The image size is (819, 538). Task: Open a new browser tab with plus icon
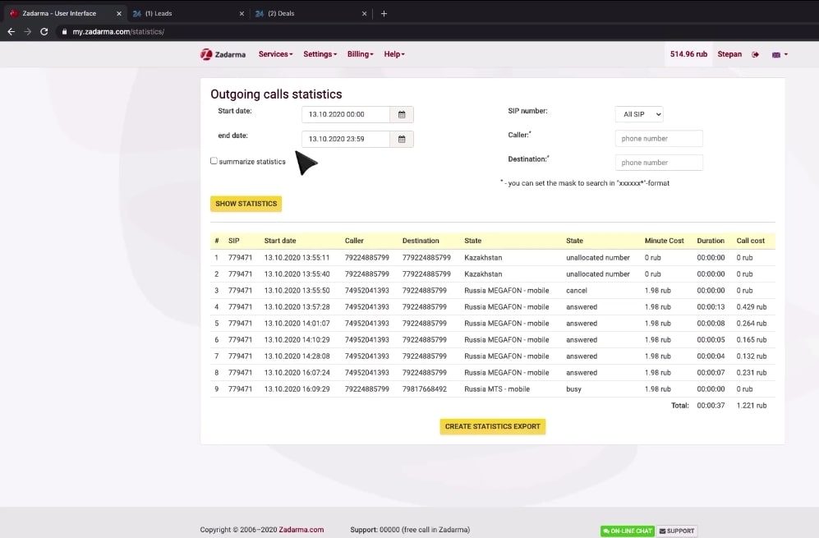[384, 13]
